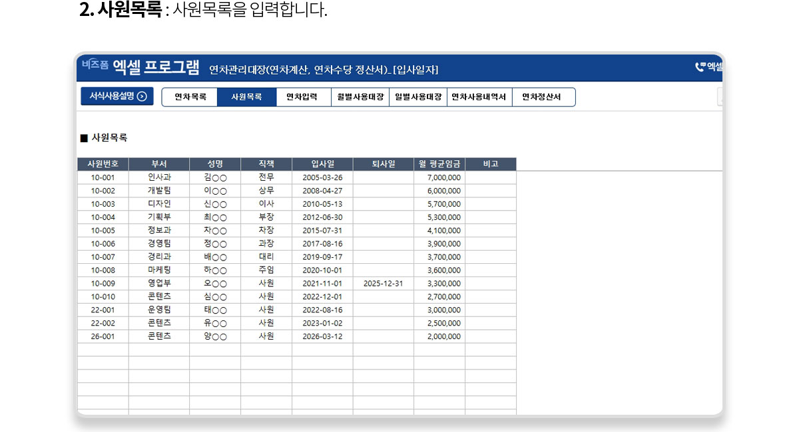Select employee number cell 10-005
The image size is (799, 432).
[x=103, y=231]
